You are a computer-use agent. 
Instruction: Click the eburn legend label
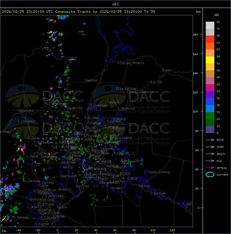click(x=221, y=154)
